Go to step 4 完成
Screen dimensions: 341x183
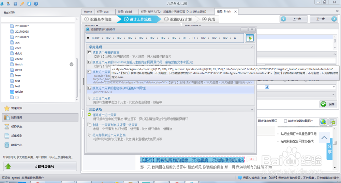[x=209, y=19]
